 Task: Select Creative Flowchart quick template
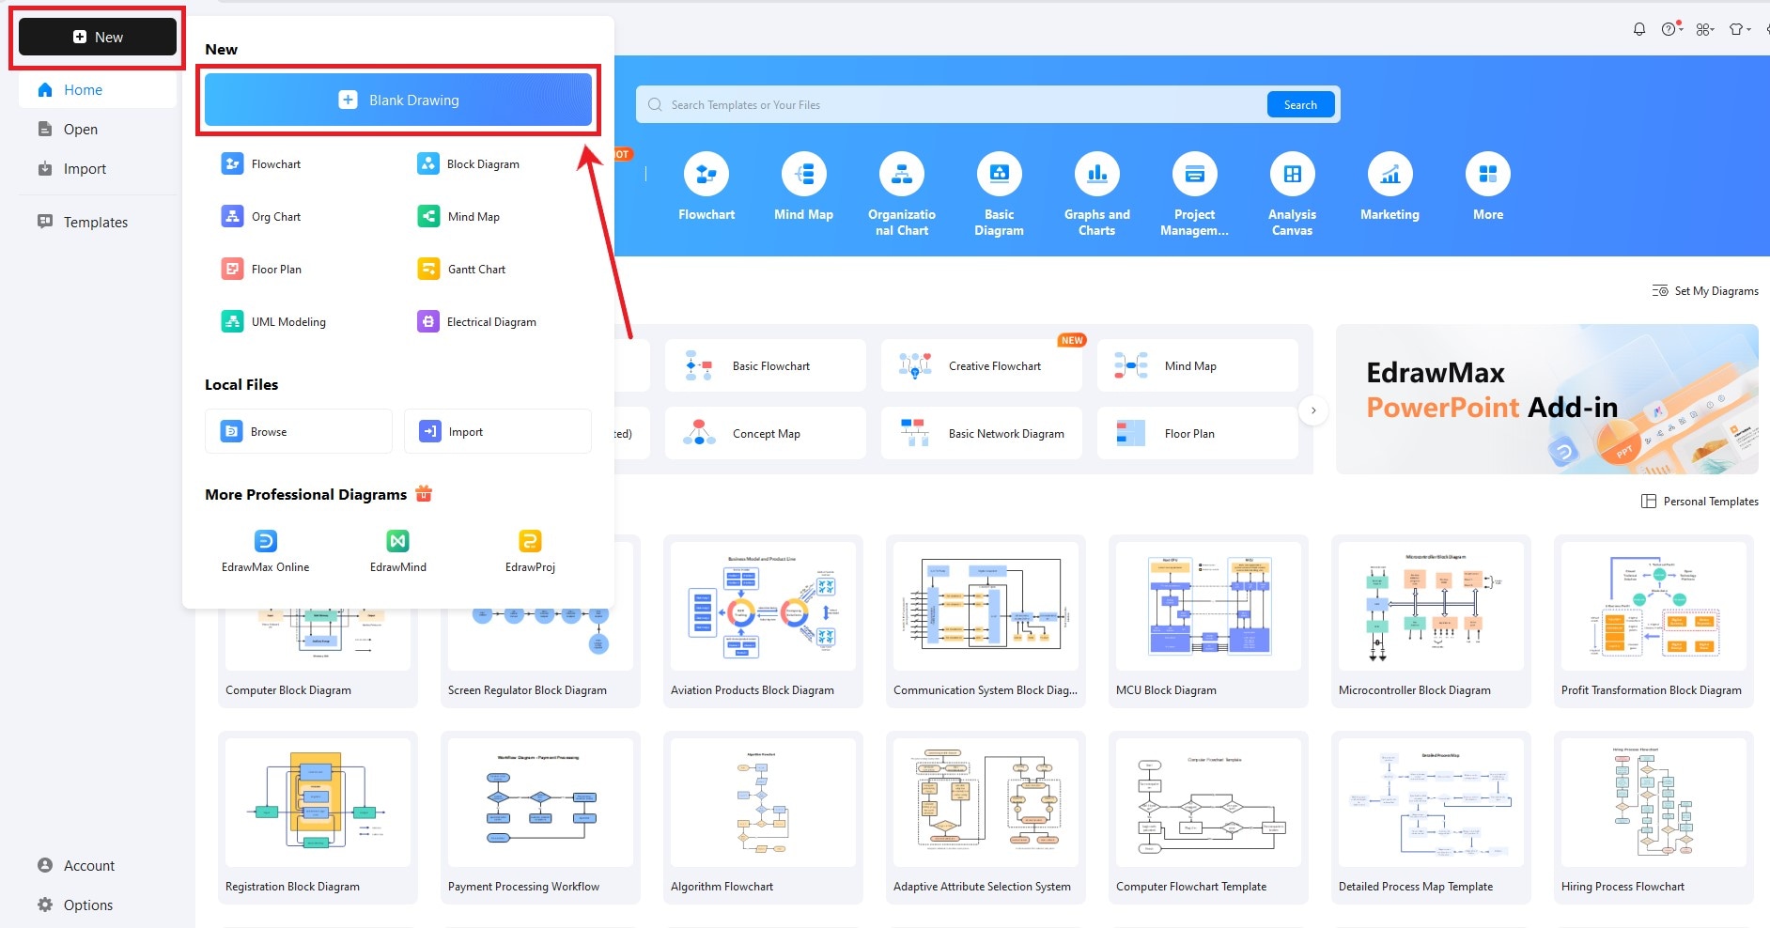(982, 365)
